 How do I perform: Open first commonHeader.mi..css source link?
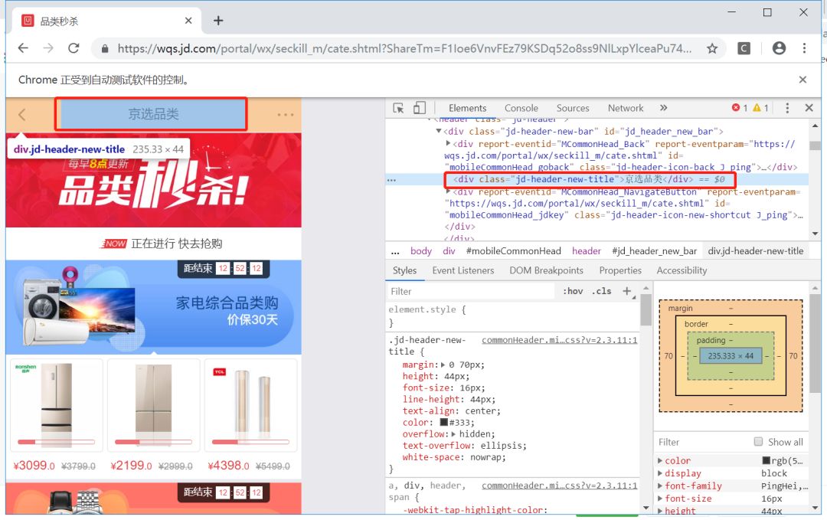[x=559, y=340]
